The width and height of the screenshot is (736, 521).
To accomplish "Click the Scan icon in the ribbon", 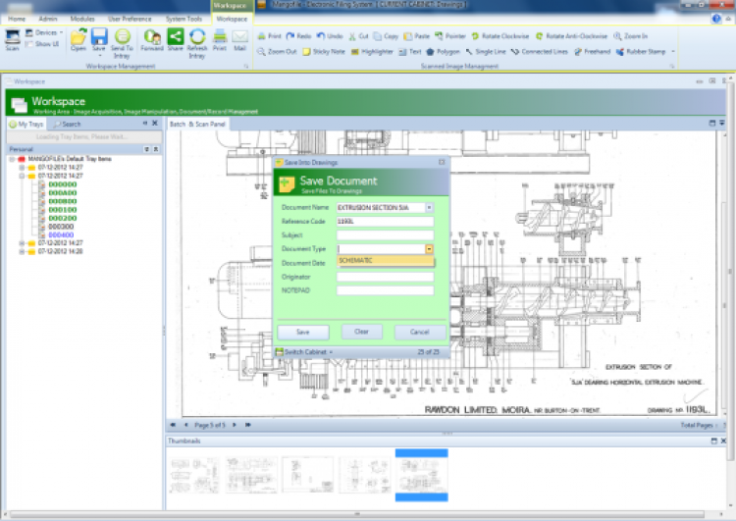I will [12, 38].
